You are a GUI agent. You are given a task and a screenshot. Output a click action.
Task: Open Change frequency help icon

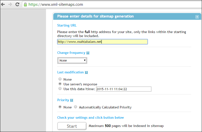88,53
